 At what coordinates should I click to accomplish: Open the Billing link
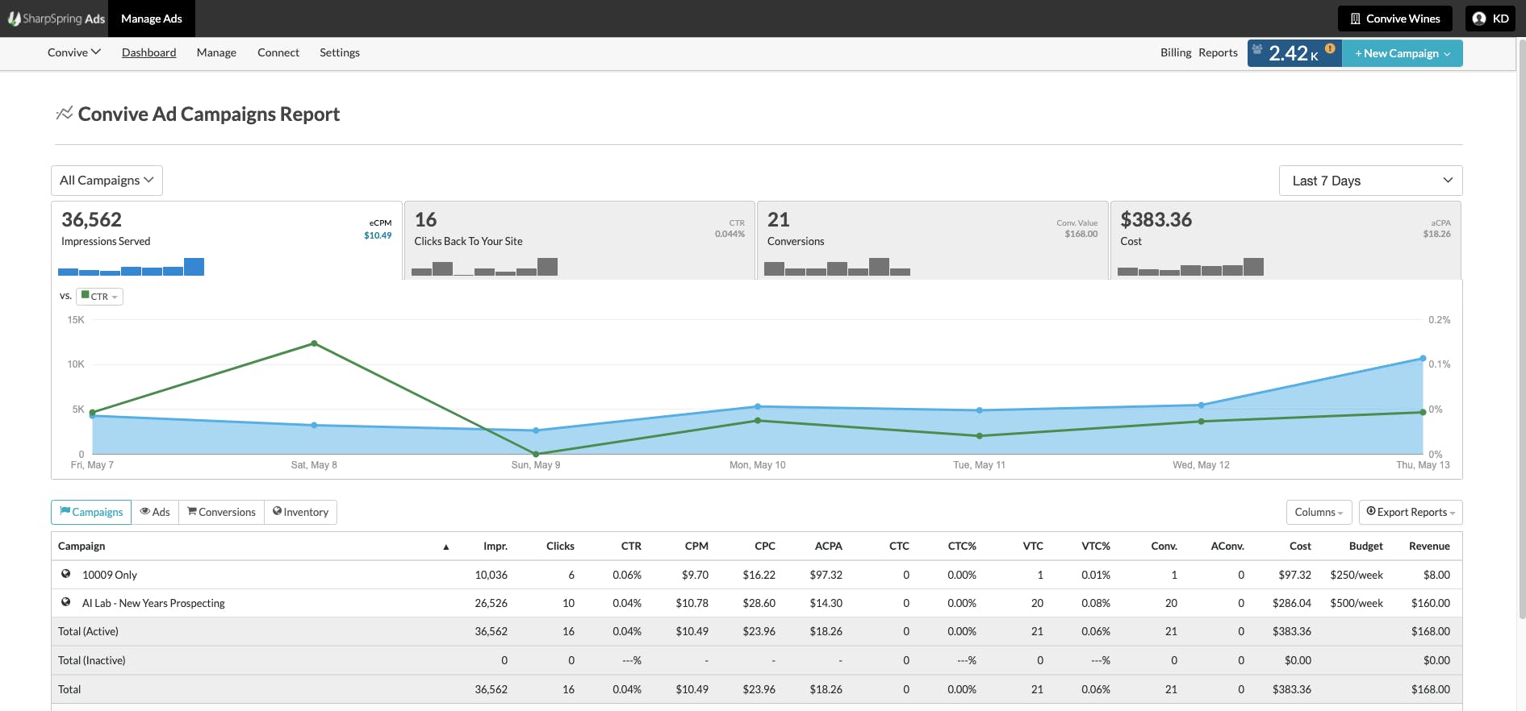tap(1176, 52)
